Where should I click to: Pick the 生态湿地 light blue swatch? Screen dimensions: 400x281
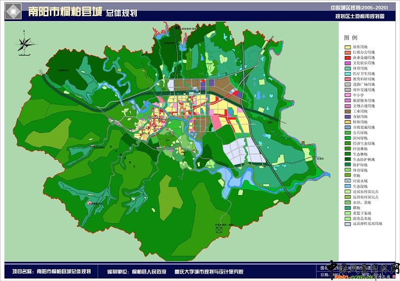click(348, 186)
